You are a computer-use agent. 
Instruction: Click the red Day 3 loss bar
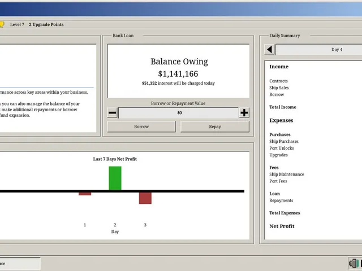tap(145, 198)
